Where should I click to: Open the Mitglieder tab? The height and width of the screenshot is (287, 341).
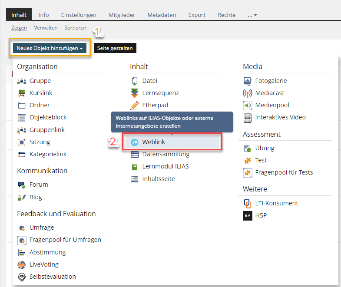pos(122,15)
